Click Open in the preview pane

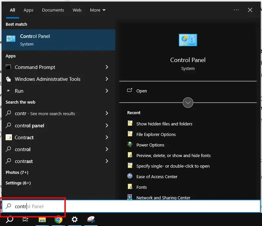pyautogui.click(x=141, y=91)
